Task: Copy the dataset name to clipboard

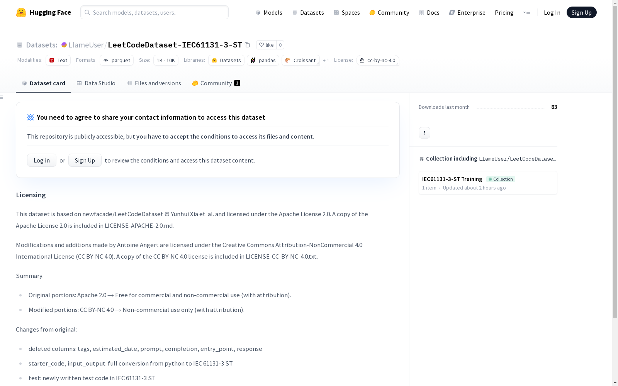Action: [247, 45]
